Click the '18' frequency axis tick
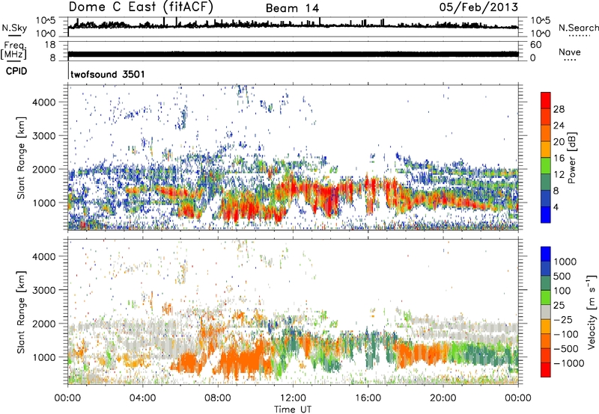 pyautogui.click(x=50, y=45)
